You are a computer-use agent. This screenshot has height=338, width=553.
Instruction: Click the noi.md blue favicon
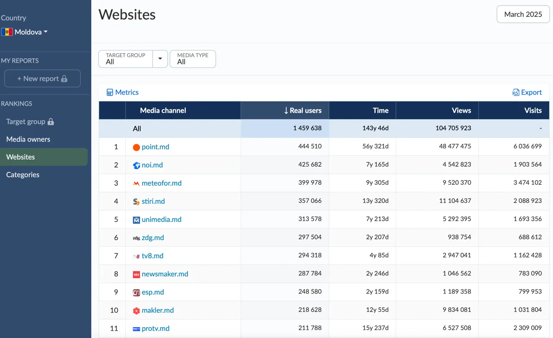(137, 165)
